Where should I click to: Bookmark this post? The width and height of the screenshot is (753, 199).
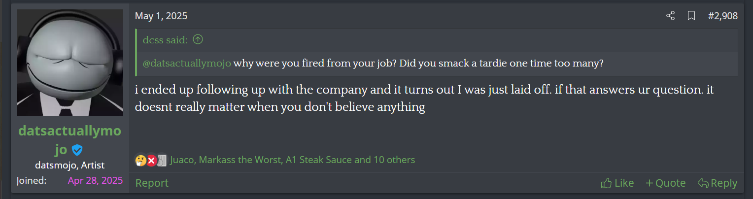click(691, 16)
